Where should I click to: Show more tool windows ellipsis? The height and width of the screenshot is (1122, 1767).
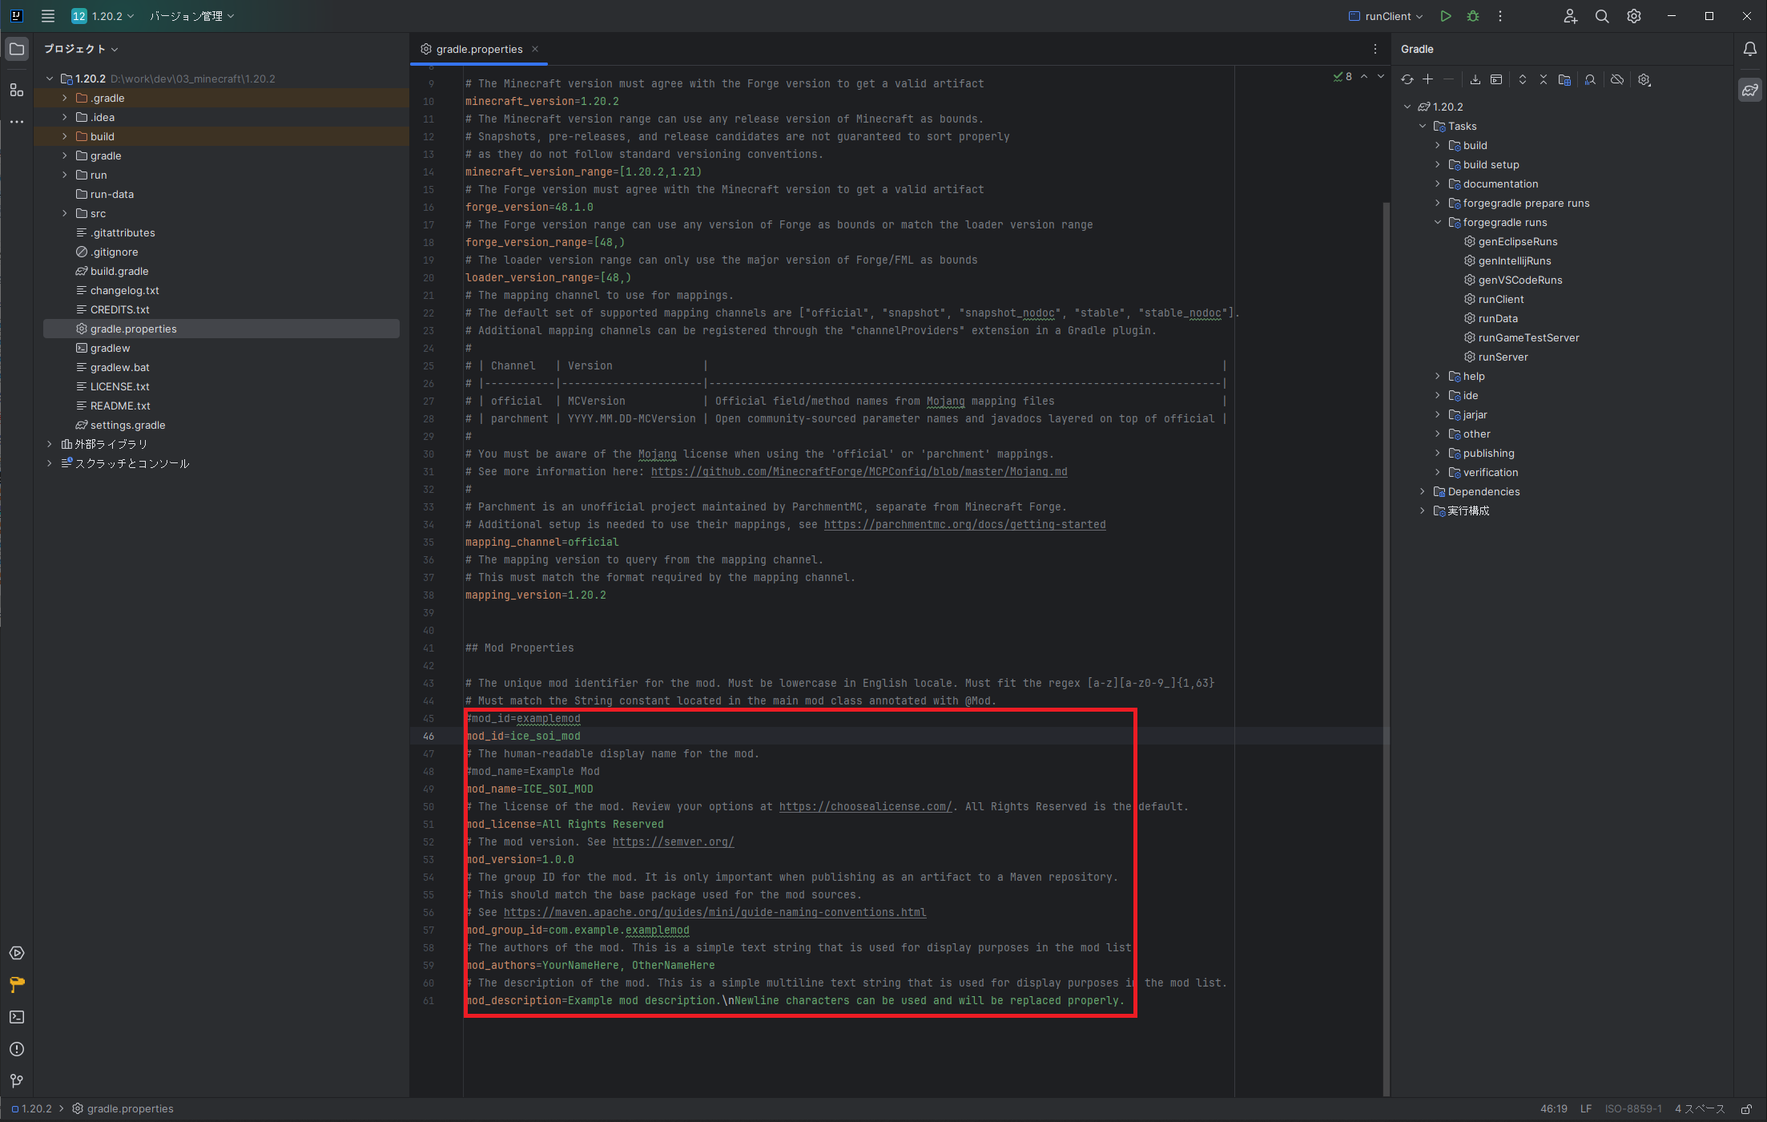(x=16, y=122)
